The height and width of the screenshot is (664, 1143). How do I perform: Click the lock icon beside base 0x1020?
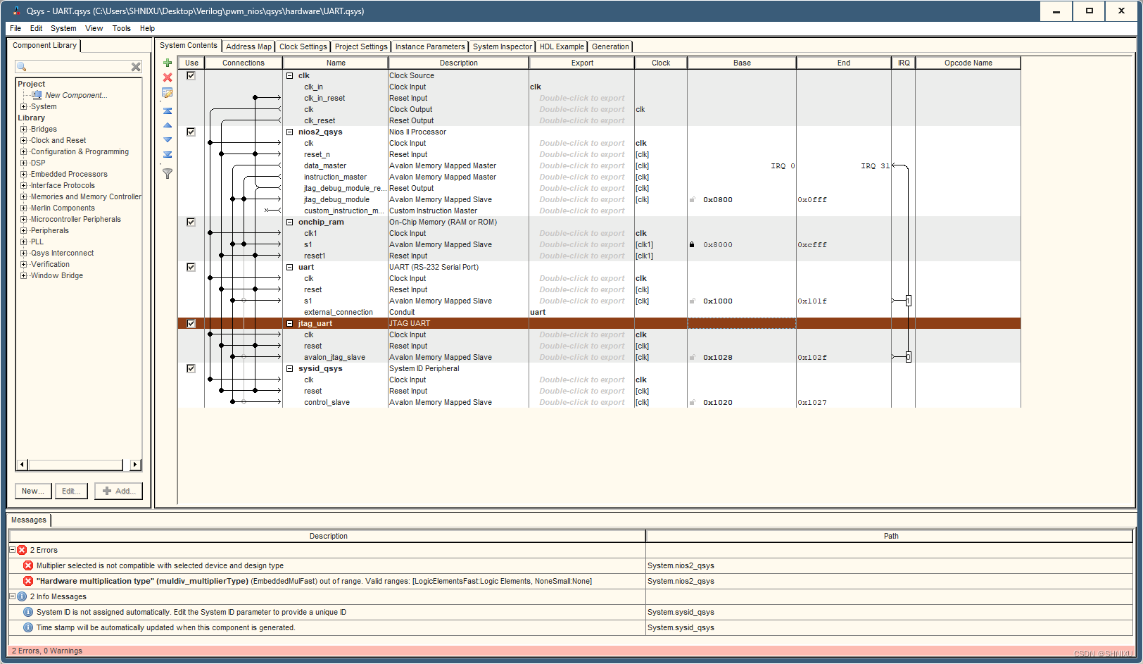(x=692, y=402)
